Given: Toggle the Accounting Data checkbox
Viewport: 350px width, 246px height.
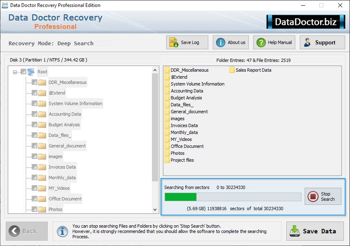Looking at the screenshot, I should [34, 114].
